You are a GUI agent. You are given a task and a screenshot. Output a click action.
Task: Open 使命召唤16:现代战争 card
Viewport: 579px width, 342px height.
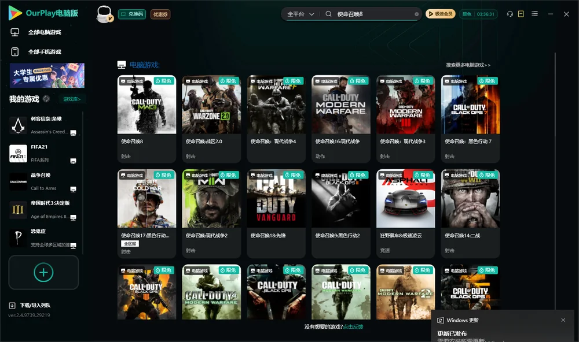[341, 119]
